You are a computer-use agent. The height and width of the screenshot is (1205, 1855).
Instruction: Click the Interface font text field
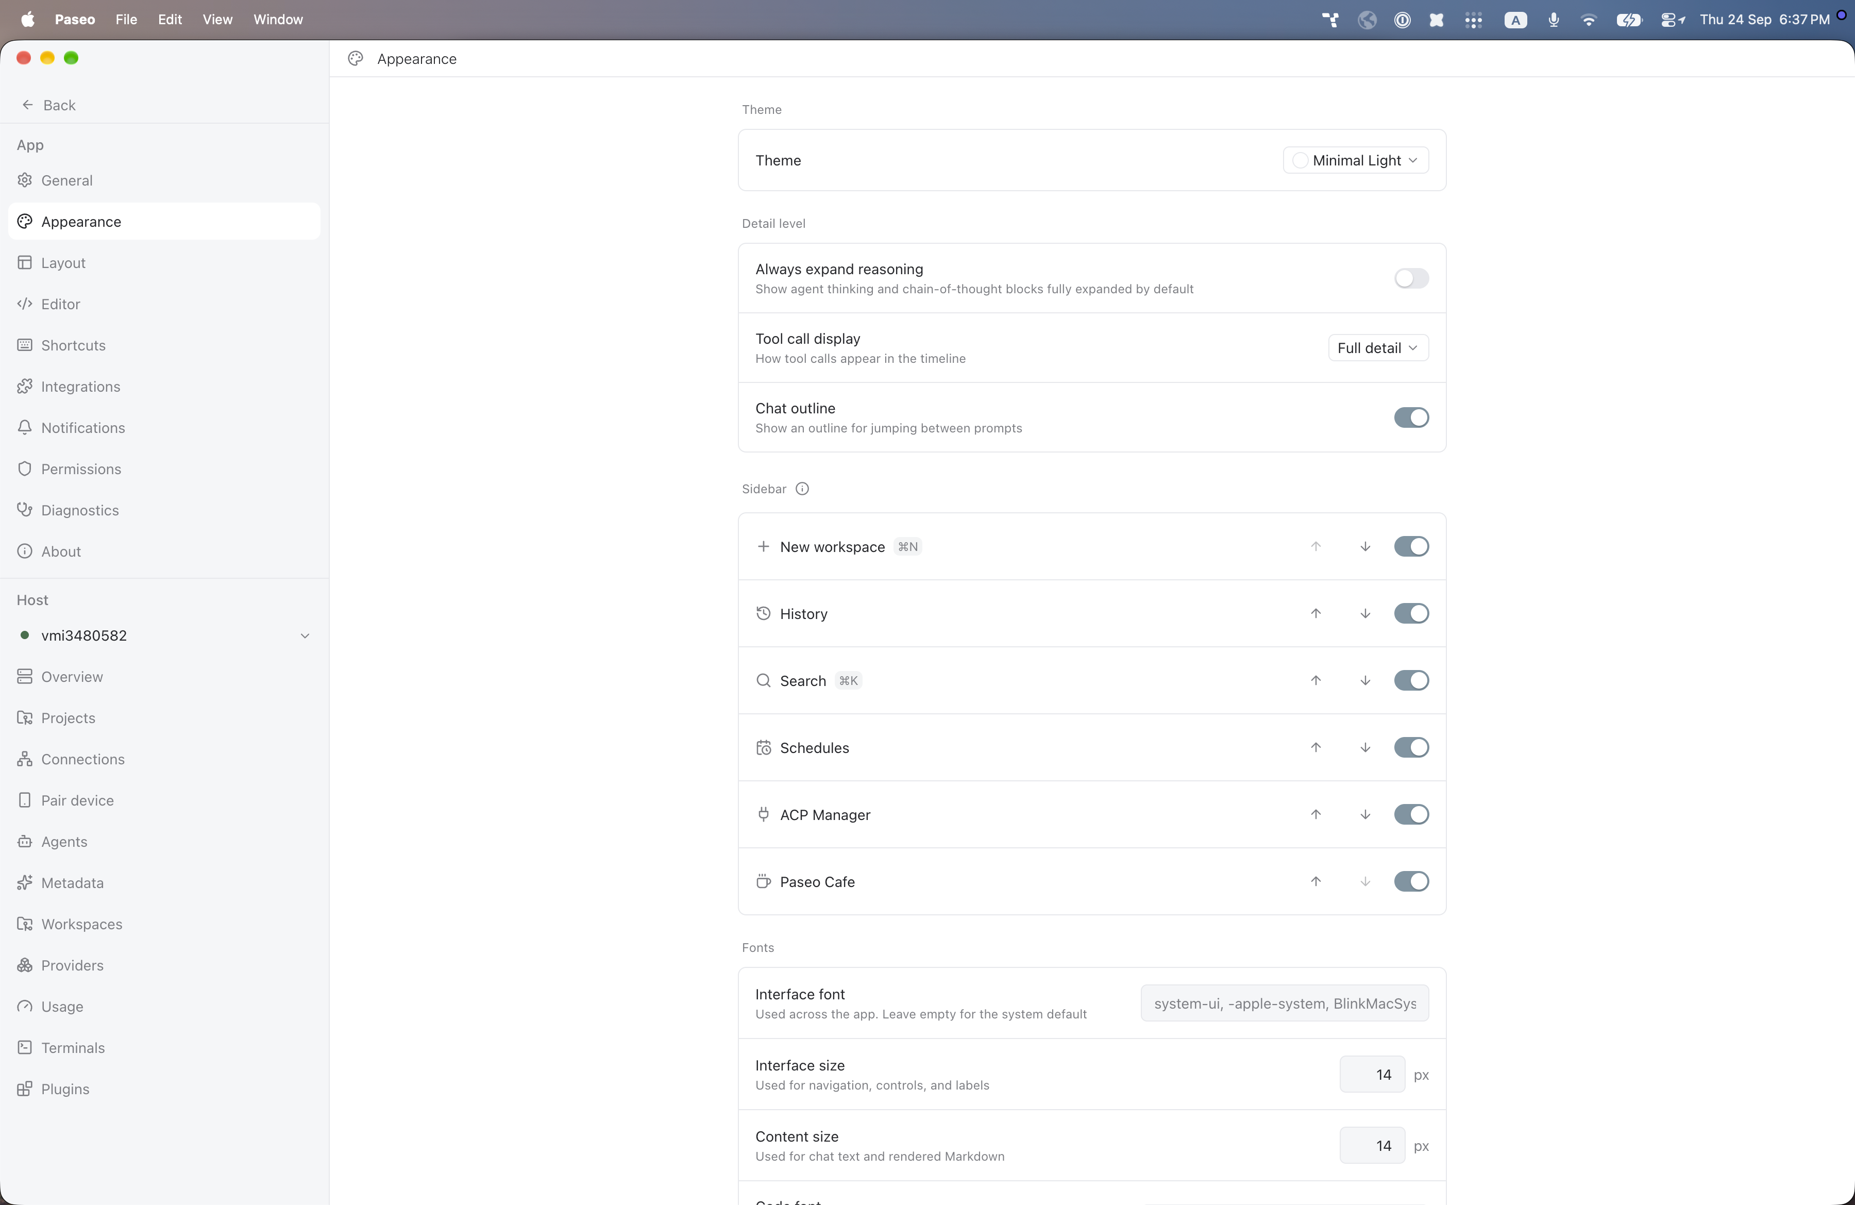click(1285, 1004)
